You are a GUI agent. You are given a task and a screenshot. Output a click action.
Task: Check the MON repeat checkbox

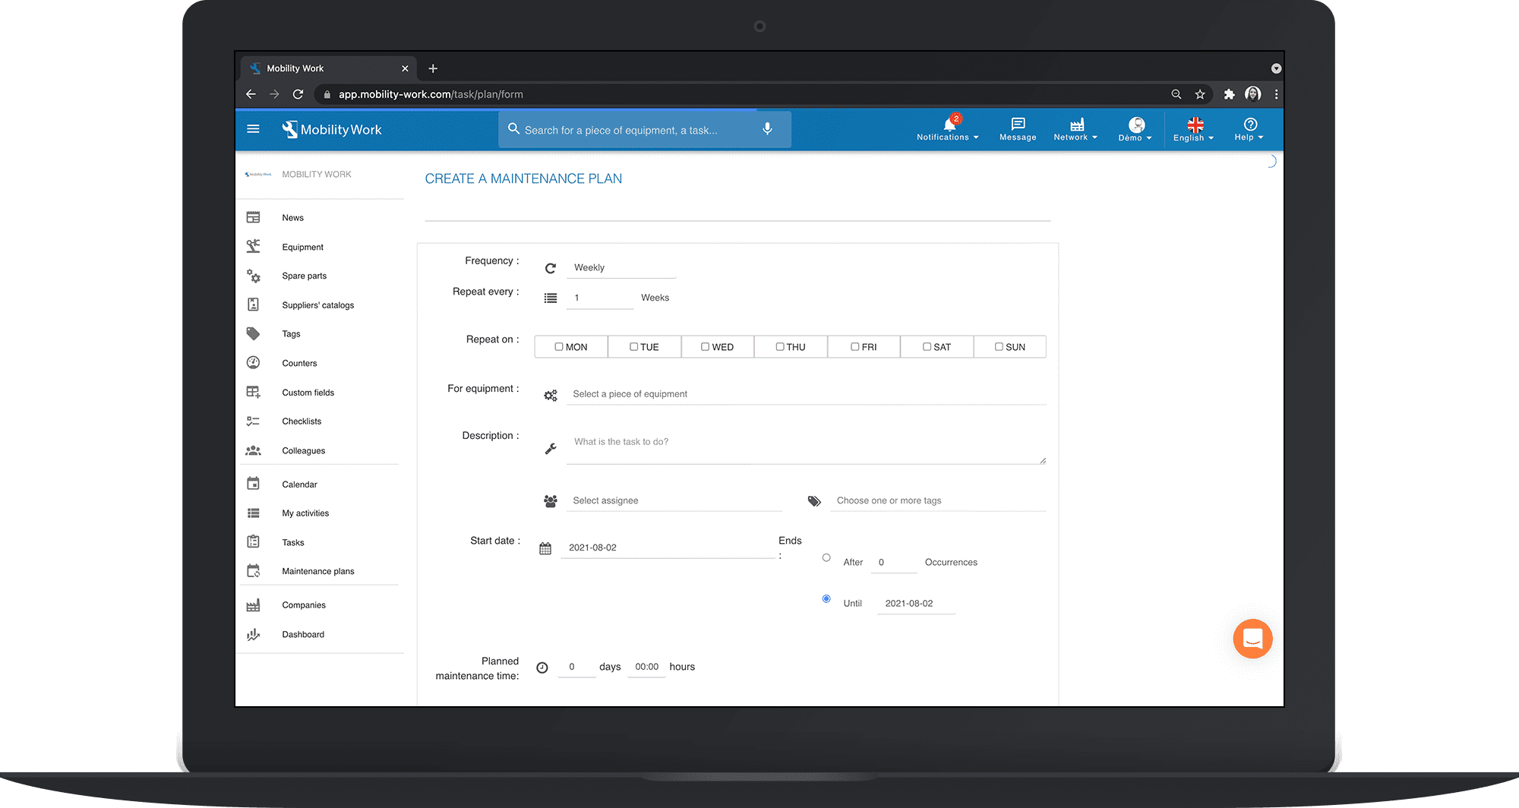coord(558,346)
